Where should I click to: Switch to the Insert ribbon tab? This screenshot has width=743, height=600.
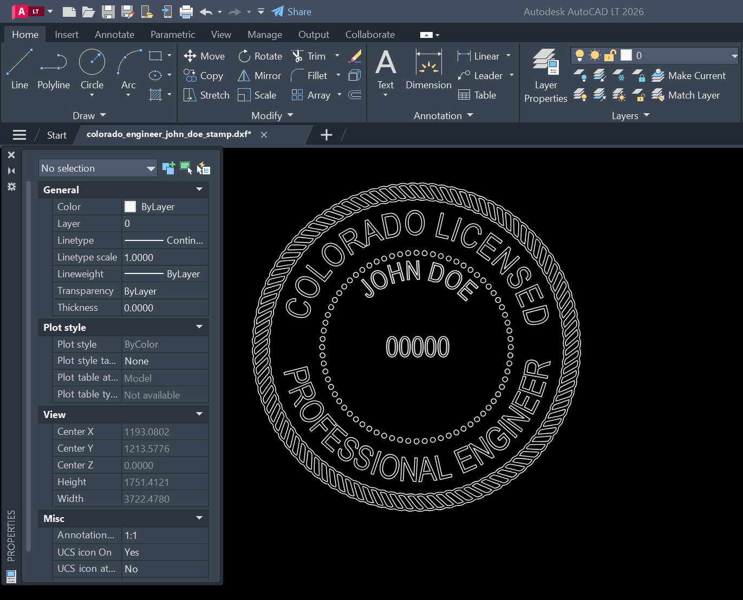point(67,35)
